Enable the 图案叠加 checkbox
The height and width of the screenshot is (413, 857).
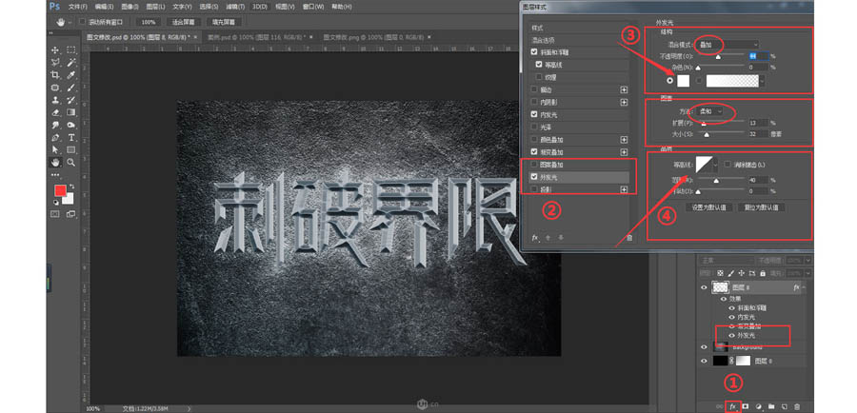click(x=535, y=164)
